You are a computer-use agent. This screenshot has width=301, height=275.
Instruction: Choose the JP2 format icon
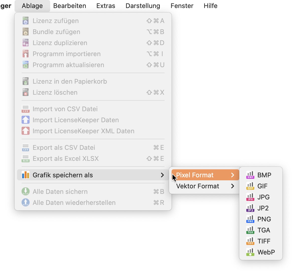coord(250,208)
